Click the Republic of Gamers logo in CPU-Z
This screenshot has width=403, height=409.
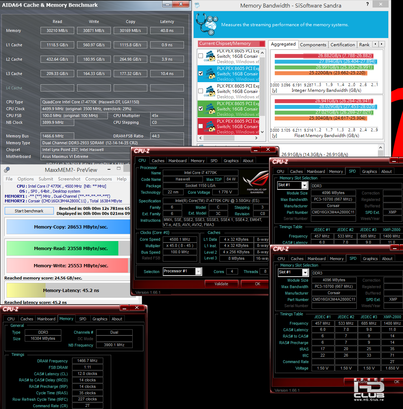(255, 182)
